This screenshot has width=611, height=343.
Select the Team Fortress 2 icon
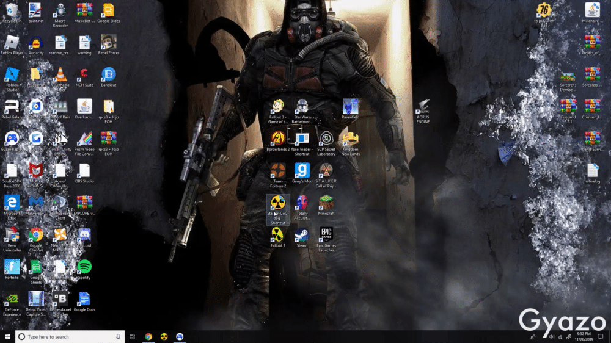tap(278, 176)
